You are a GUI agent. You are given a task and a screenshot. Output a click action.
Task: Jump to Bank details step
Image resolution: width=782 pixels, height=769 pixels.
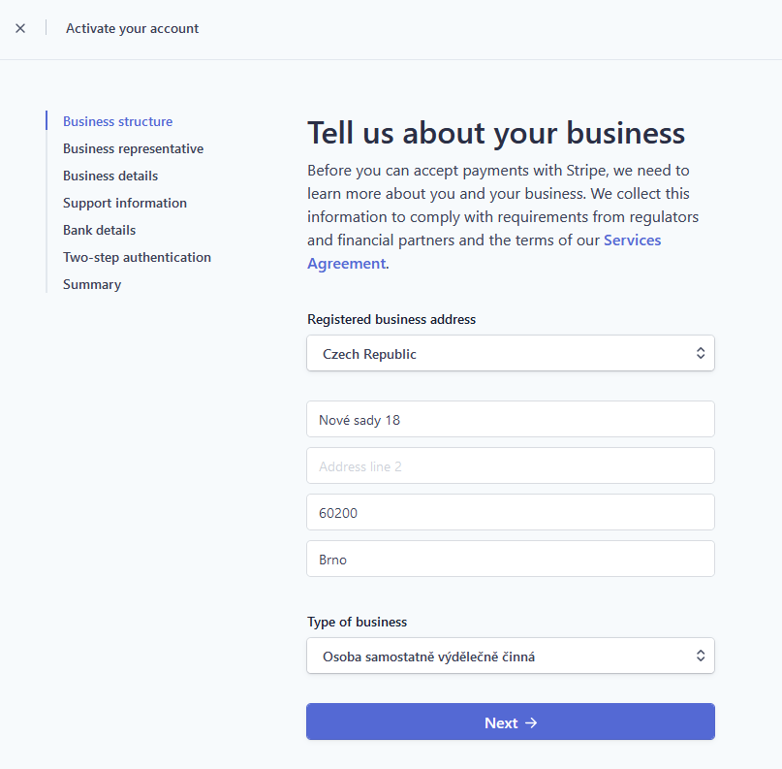(99, 230)
